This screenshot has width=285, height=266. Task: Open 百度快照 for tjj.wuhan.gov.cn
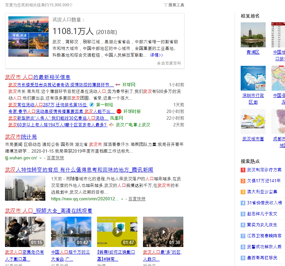pyautogui.click(x=55, y=158)
